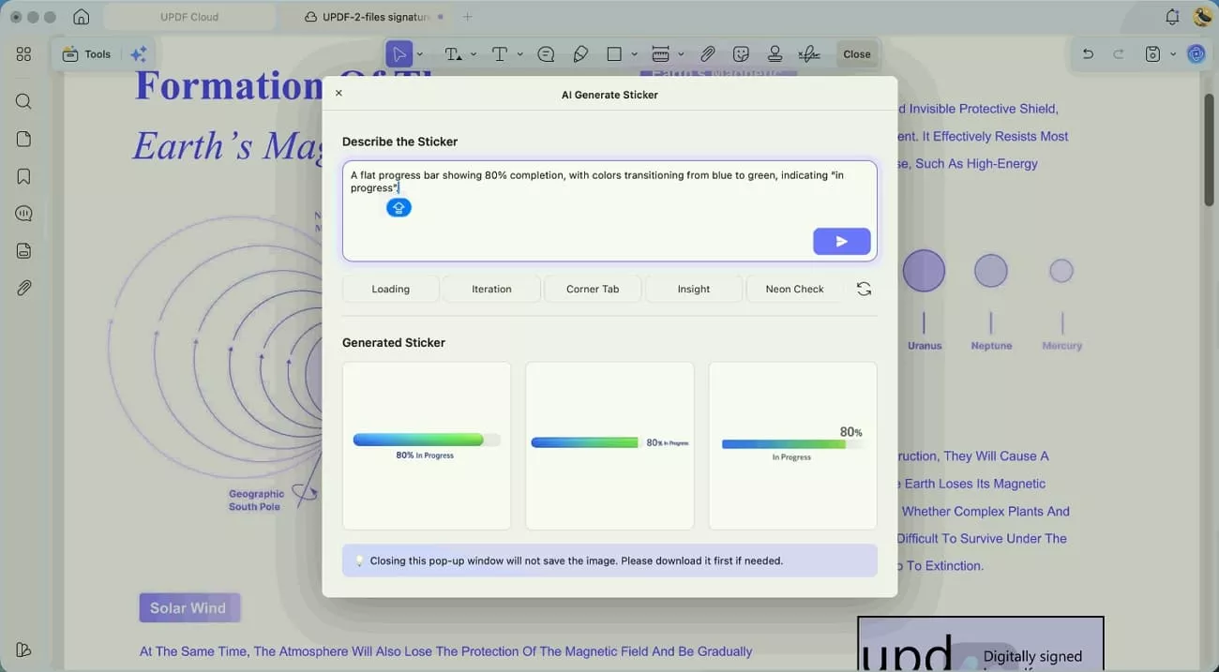The height and width of the screenshot is (672, 1219).
Task: Switch to the UPDF Cloud tab
Action: point(190,16)
